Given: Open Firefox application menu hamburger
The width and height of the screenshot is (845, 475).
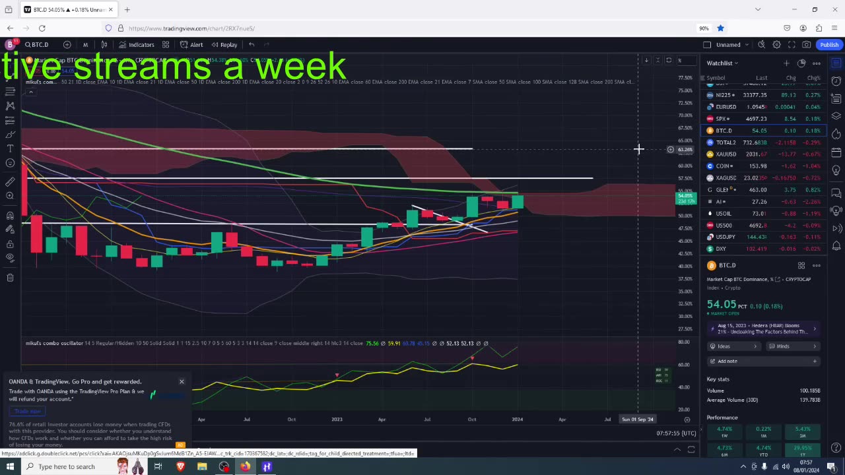Looking at the screenshot, I should [x=834, y=28].
